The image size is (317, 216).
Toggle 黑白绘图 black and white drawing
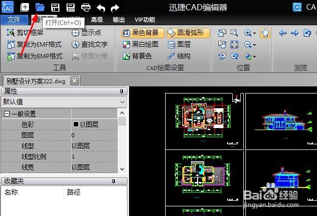tap(141, 45)
